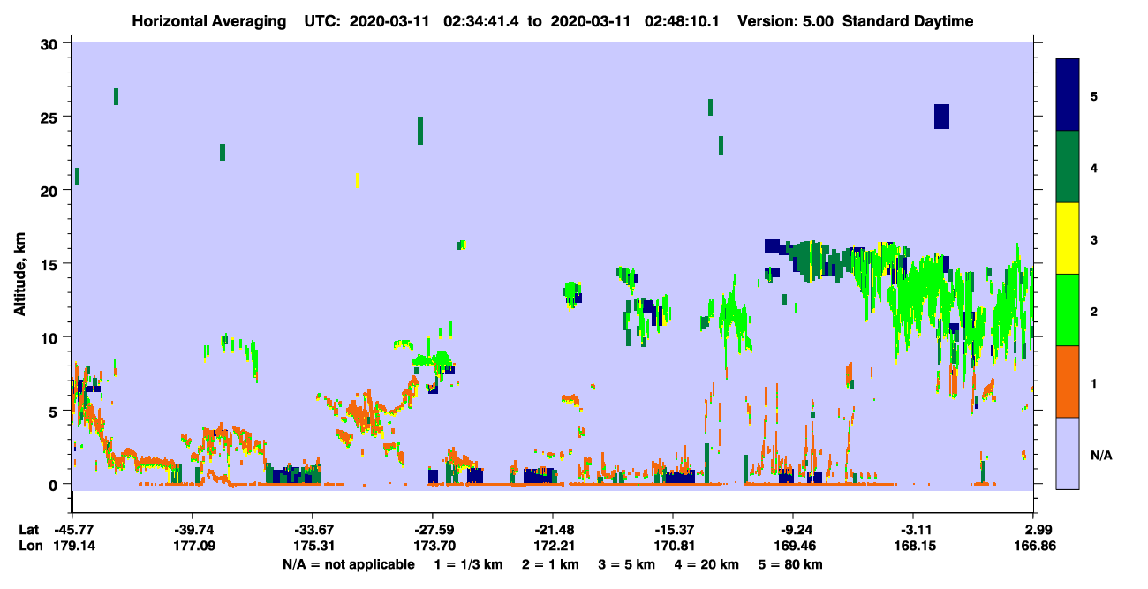Click latitude value 2.99
1148x589 pixels.
click(x=1038, y=530)
